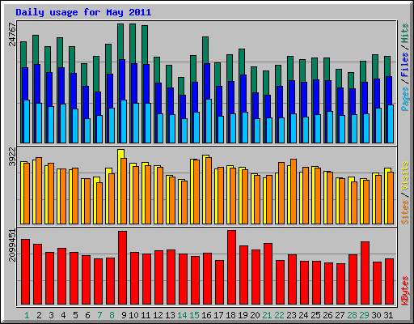Select day 4 on the x-axis
Screen dimensions: 414x324
click(63, 315)
